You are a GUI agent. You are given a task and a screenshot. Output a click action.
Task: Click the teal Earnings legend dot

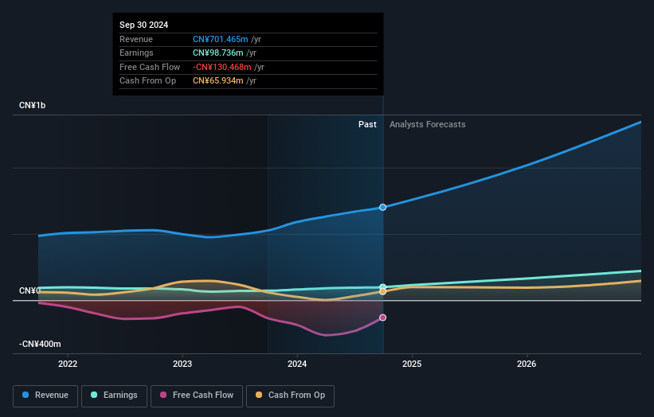click(94, 395)
